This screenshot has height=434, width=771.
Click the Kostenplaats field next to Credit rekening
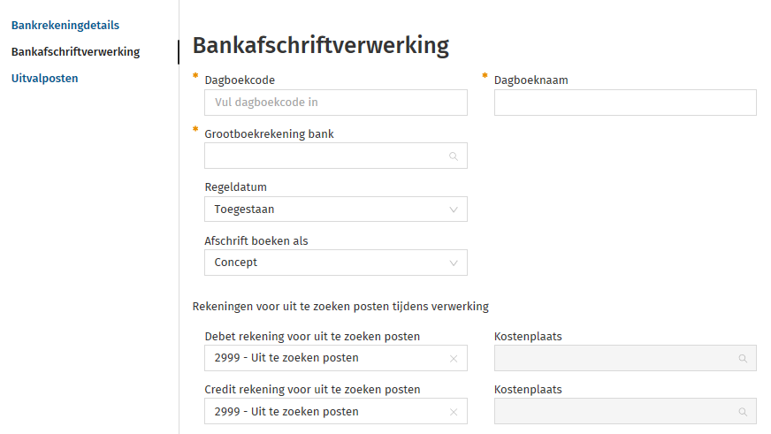point(615,412)
